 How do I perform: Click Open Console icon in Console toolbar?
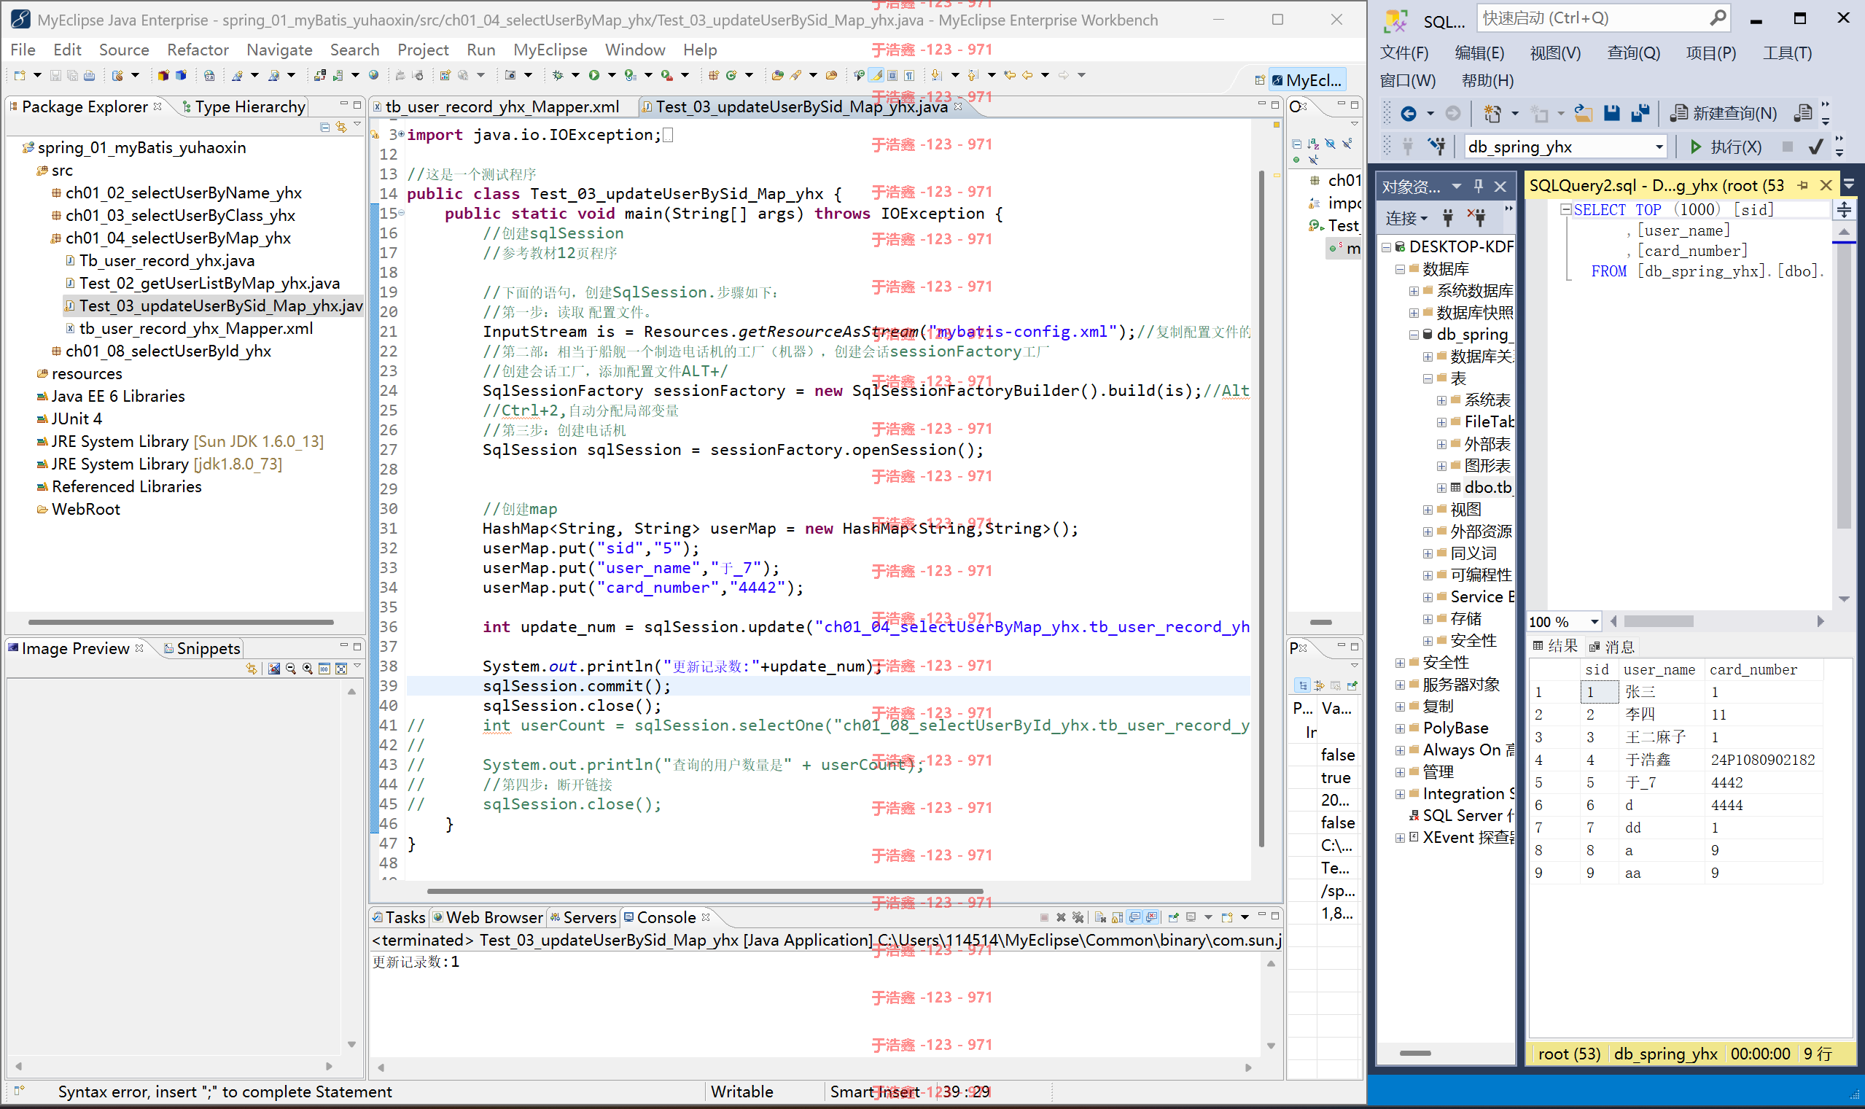1227,917
